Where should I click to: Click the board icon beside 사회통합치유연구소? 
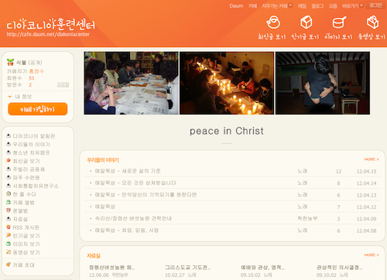9,186
